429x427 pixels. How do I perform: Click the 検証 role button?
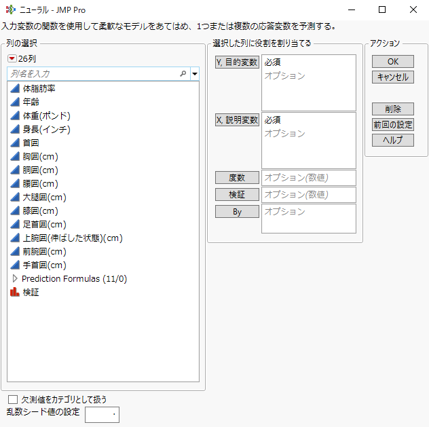[x=237, y=194]
